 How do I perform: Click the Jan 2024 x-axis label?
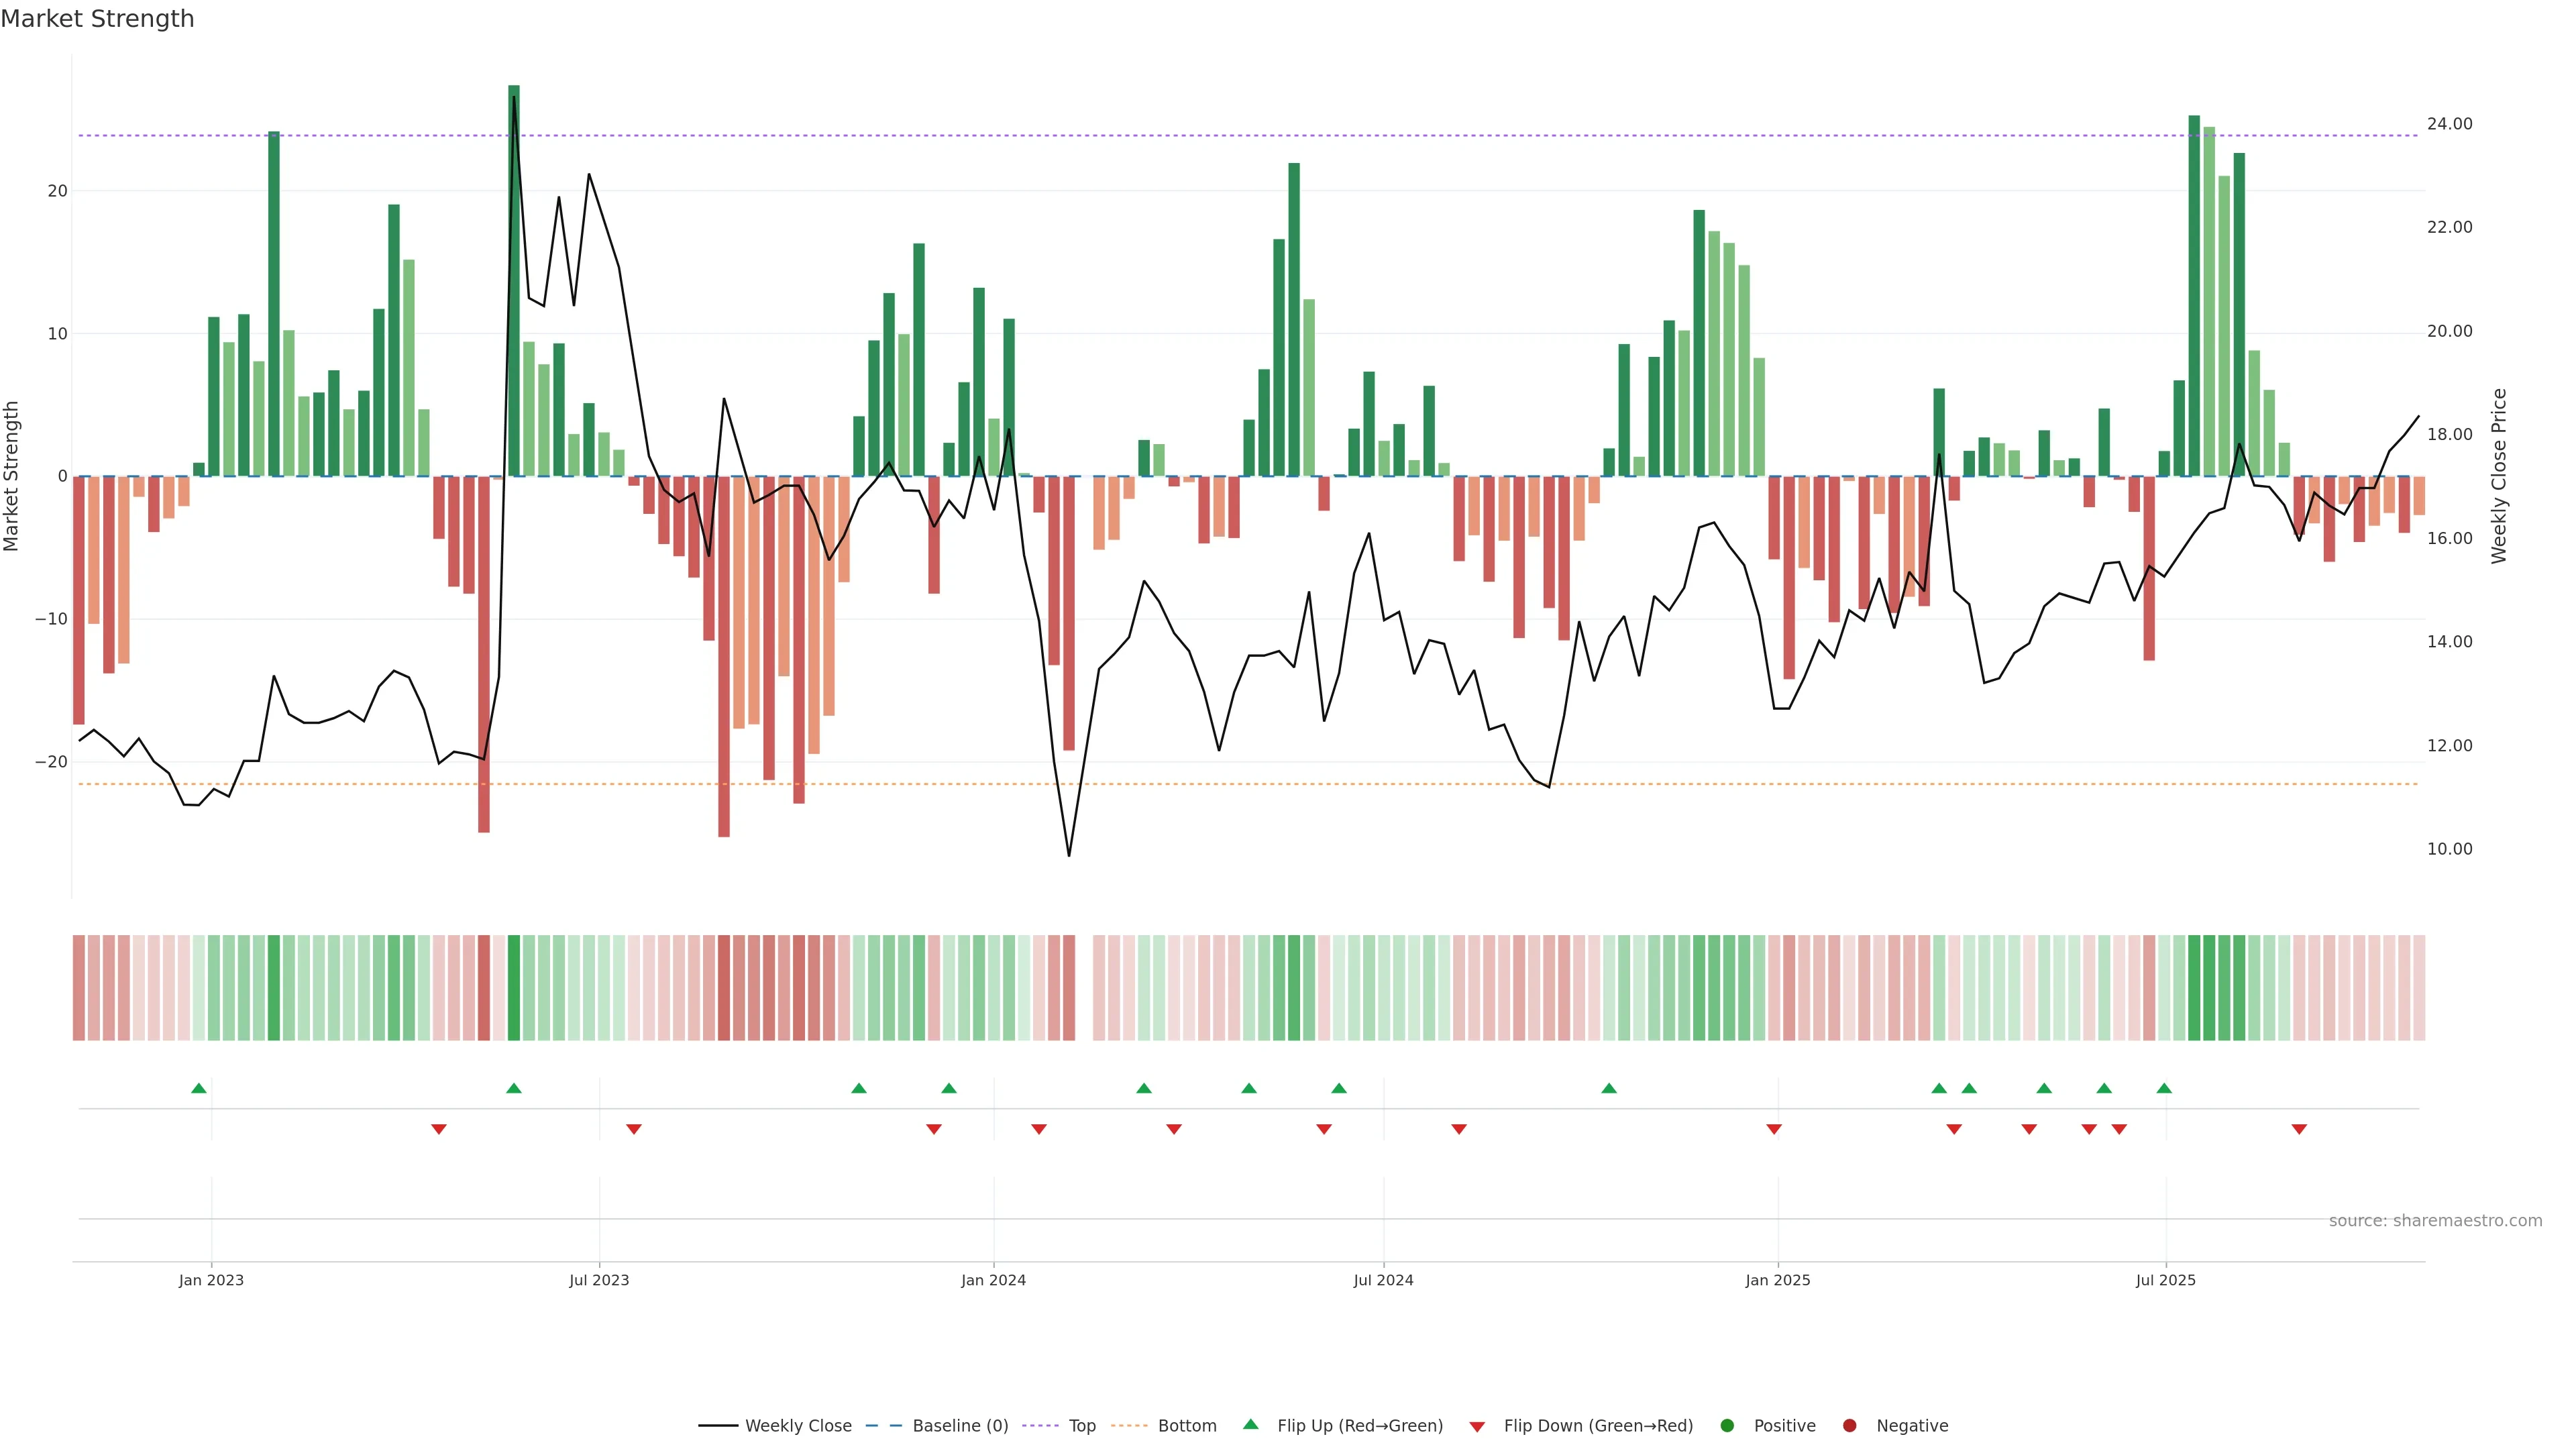point(993,1280)
